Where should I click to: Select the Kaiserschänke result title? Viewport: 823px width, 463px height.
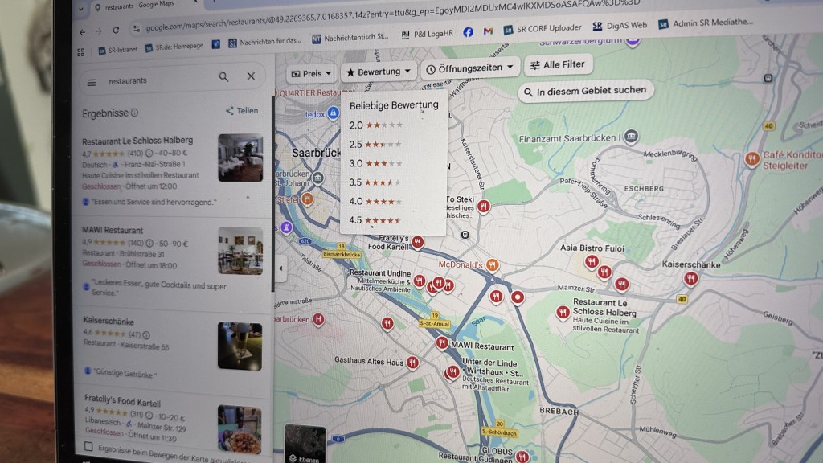(x=109, y=322)
